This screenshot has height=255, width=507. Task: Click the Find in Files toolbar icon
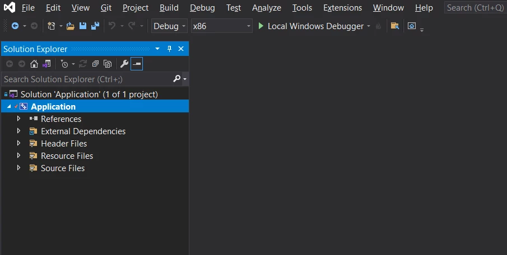(395, 26)
